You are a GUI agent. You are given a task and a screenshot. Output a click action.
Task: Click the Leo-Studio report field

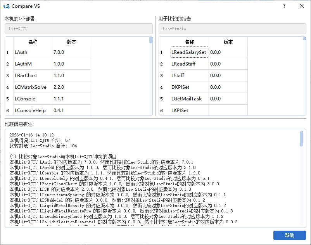pos(232,29)
